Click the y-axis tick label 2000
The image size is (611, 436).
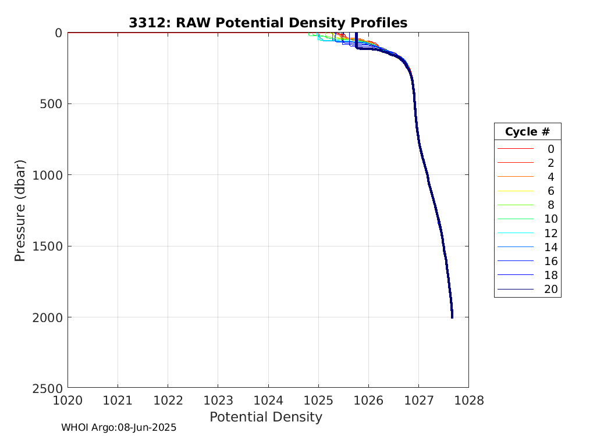pyautogui.click(x=47, y=317)
